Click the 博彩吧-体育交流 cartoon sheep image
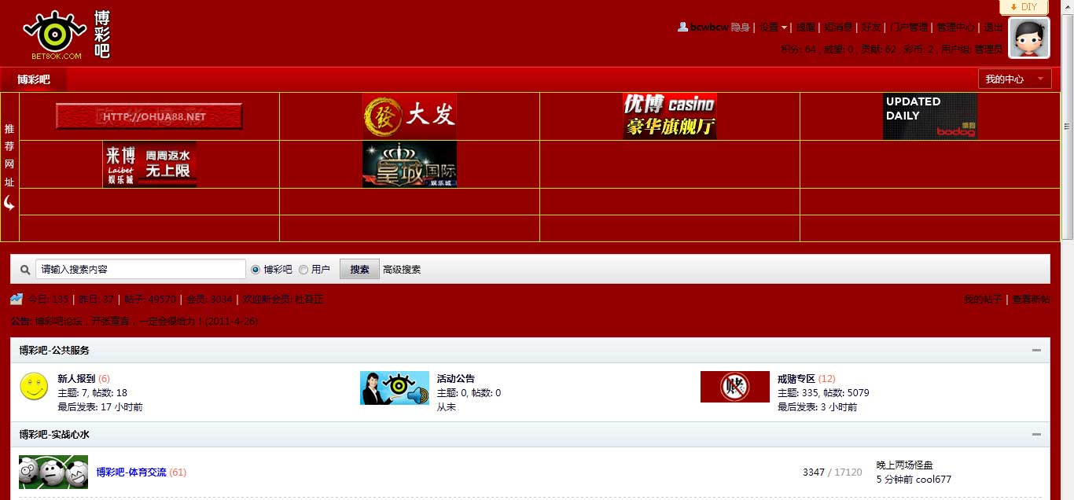Screen dimensions: 1074x500 [53, 472]
